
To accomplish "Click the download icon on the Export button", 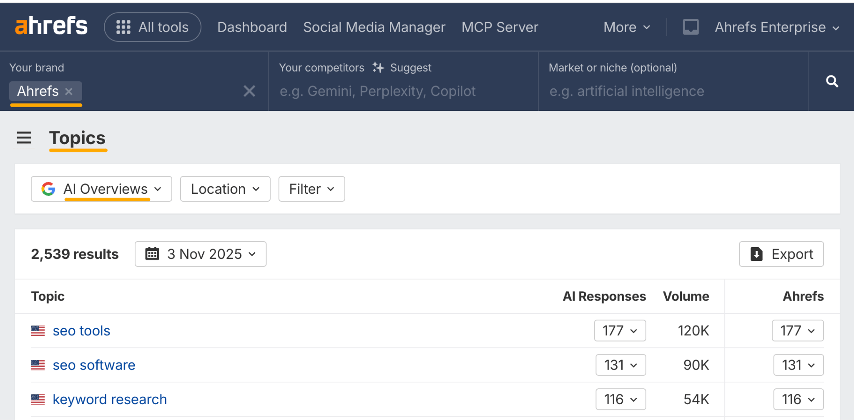I will pos(756,254).
